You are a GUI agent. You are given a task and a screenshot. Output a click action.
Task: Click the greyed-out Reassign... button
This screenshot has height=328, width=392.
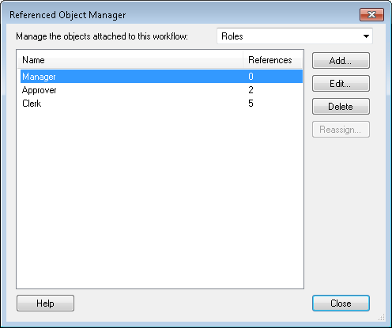(x=341, y=130)
